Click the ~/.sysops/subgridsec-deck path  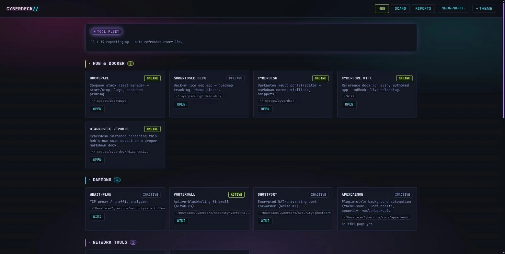[x=198, y=96]
